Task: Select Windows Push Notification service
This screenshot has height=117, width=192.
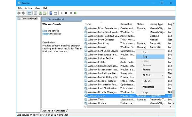Action: [103, 88]
